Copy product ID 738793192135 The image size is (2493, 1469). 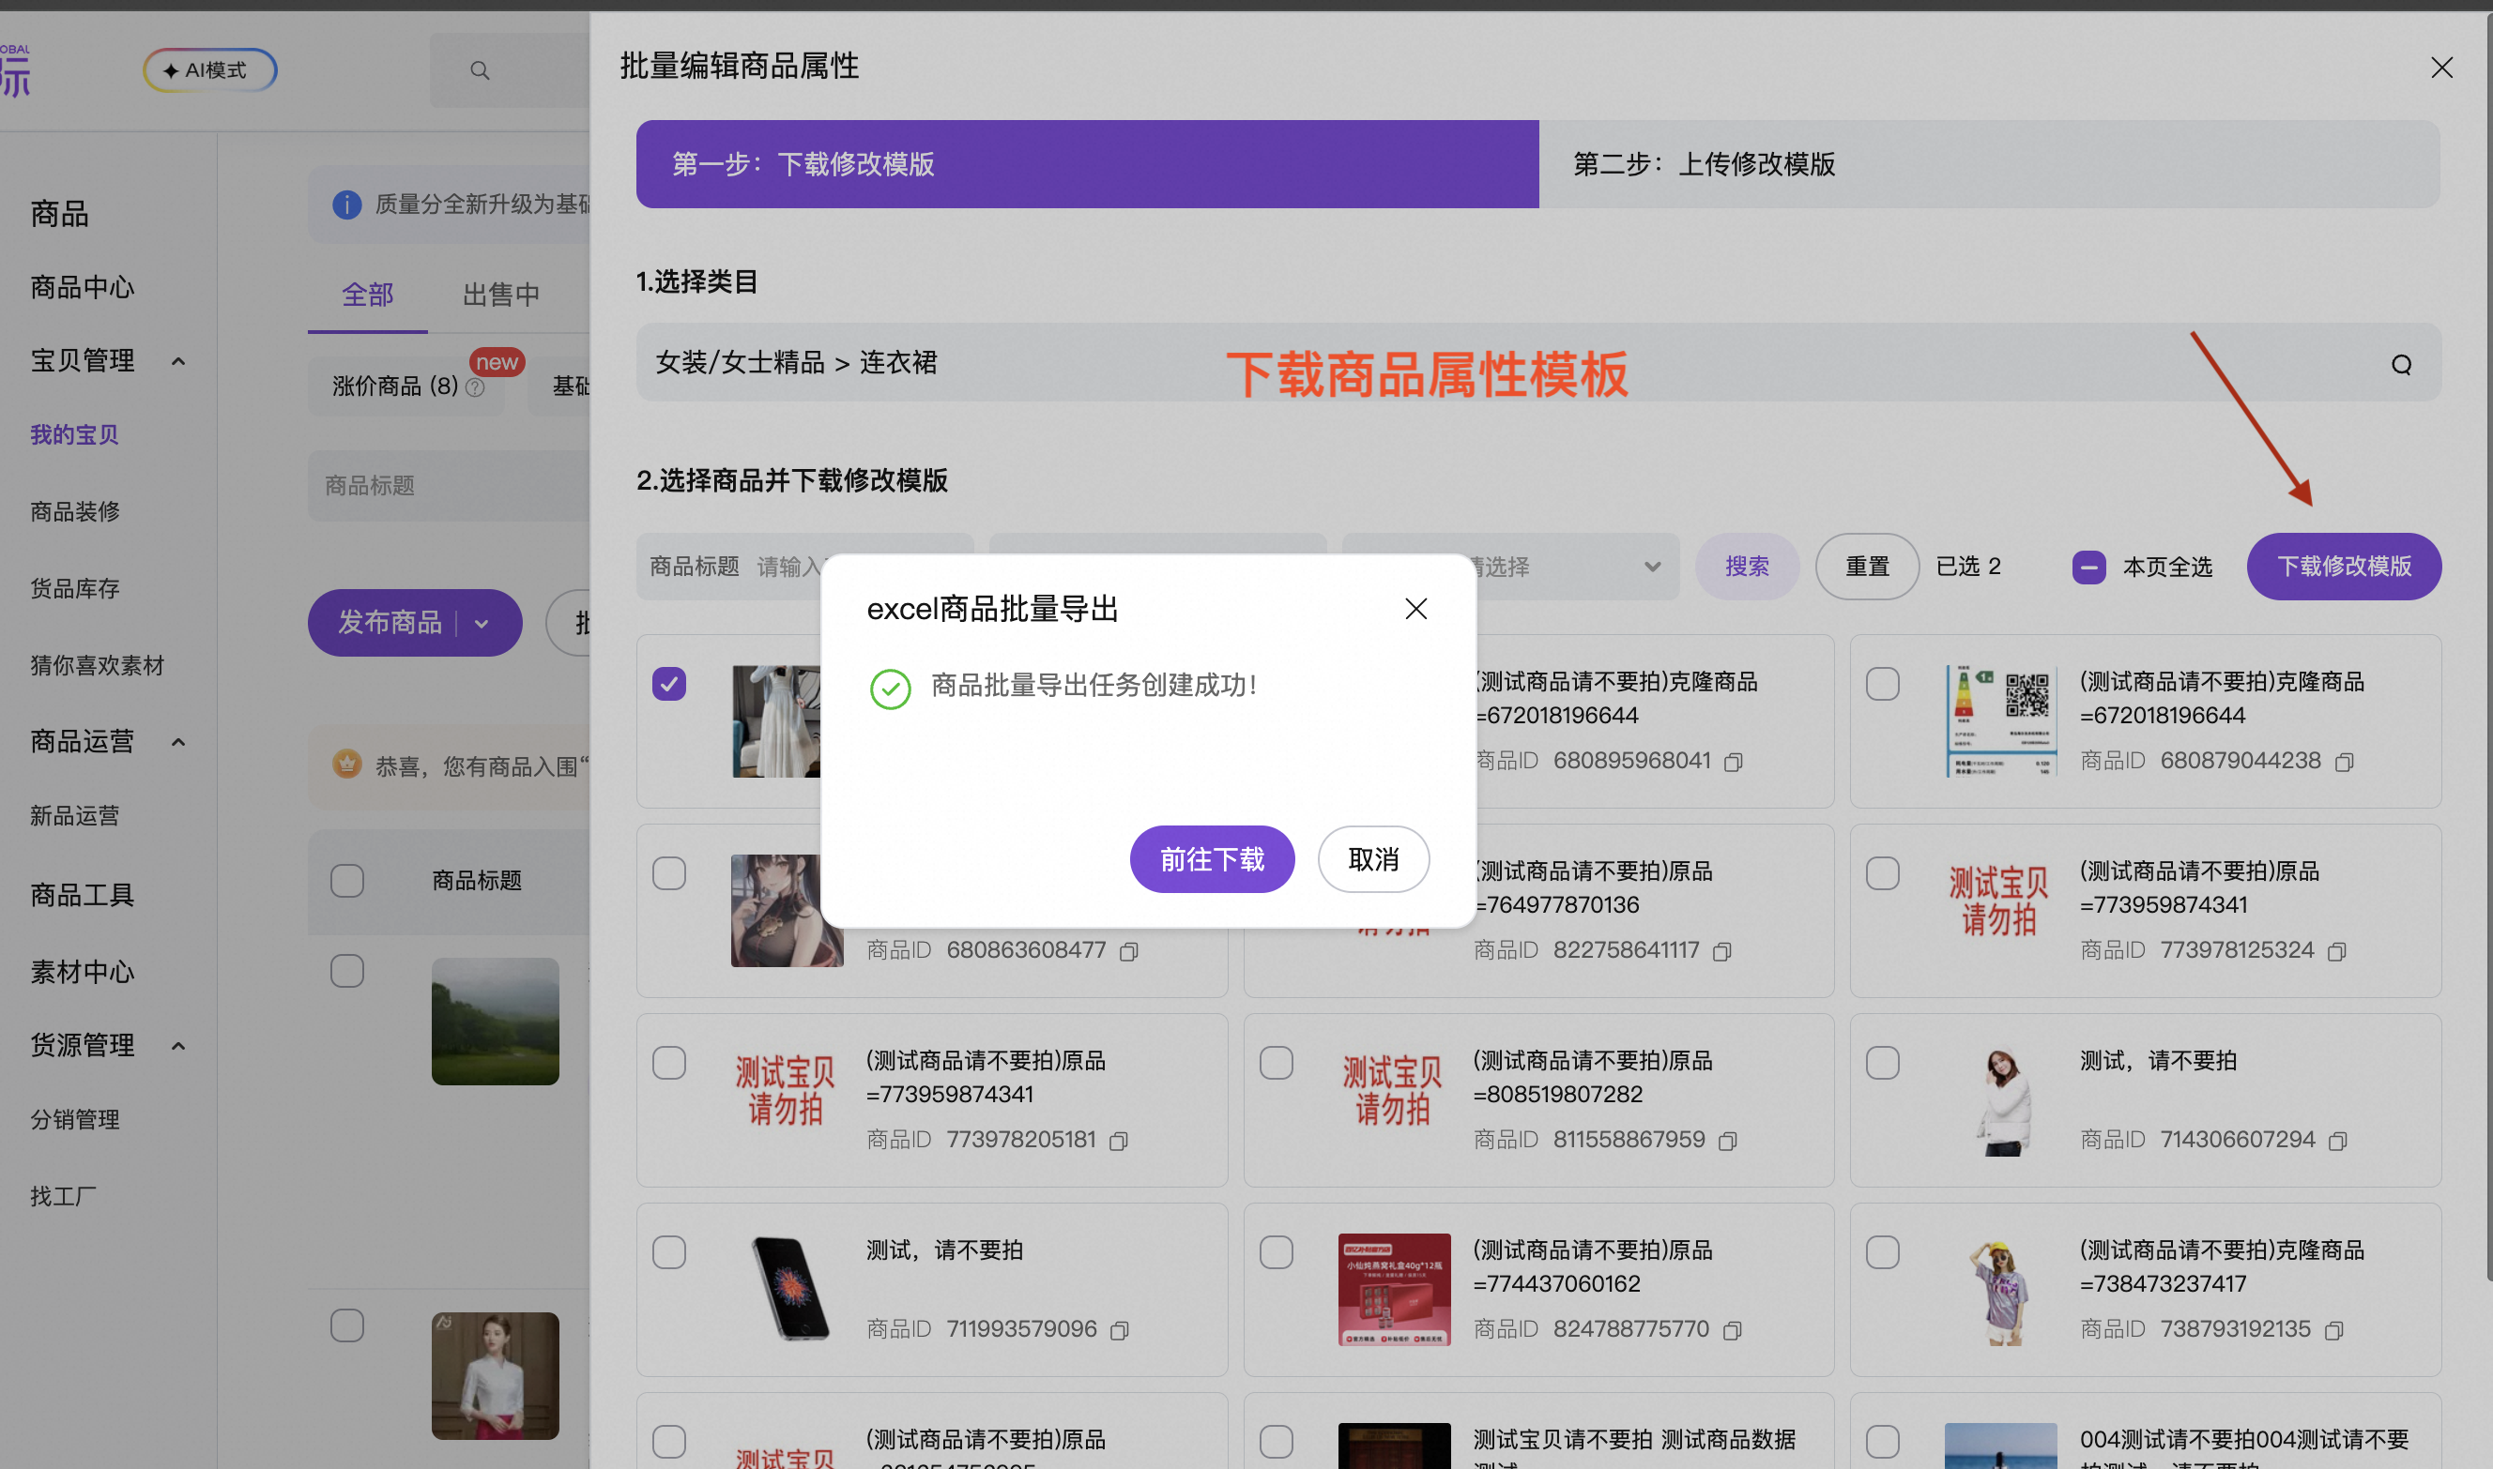pyautogui.click(x=2333, y=1330)
